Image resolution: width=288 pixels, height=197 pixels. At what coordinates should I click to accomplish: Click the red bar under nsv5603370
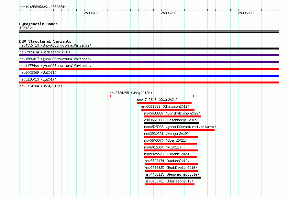point(171,144)
